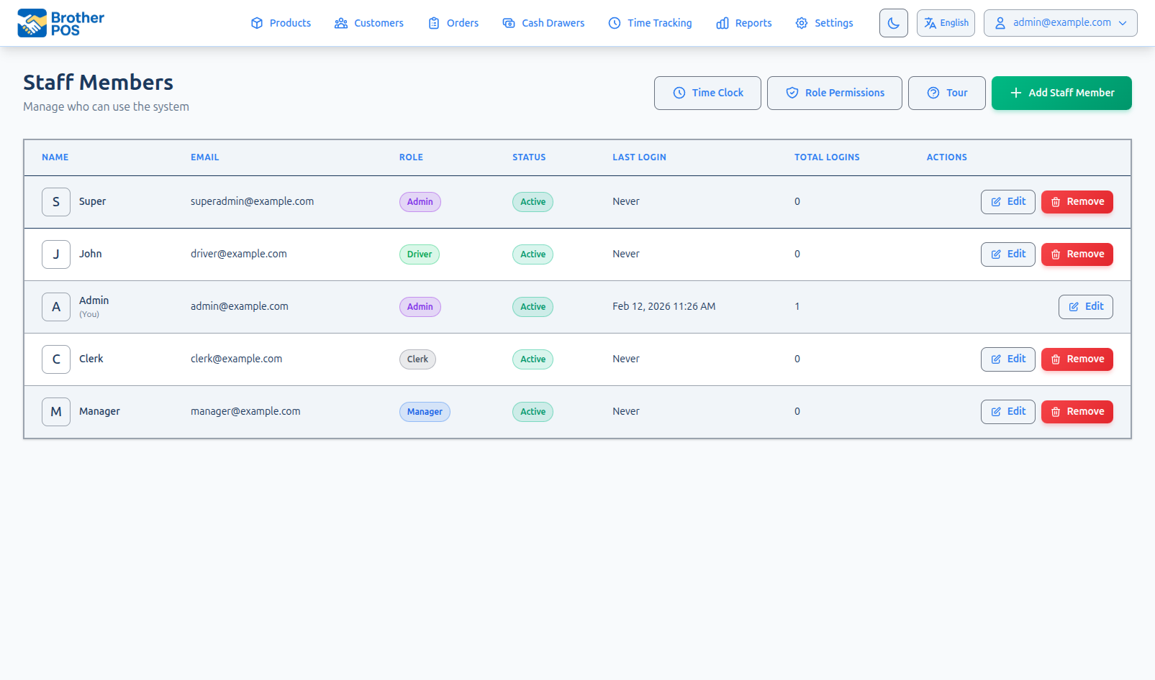Select the Reports chart icon
This screenshot has width=1155, height=680.
click(723, 23)
